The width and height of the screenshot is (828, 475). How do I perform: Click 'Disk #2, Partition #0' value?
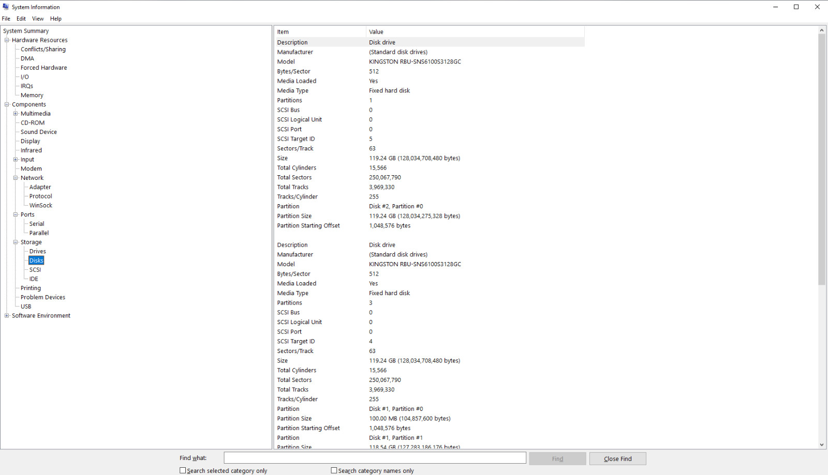(396, 206)
